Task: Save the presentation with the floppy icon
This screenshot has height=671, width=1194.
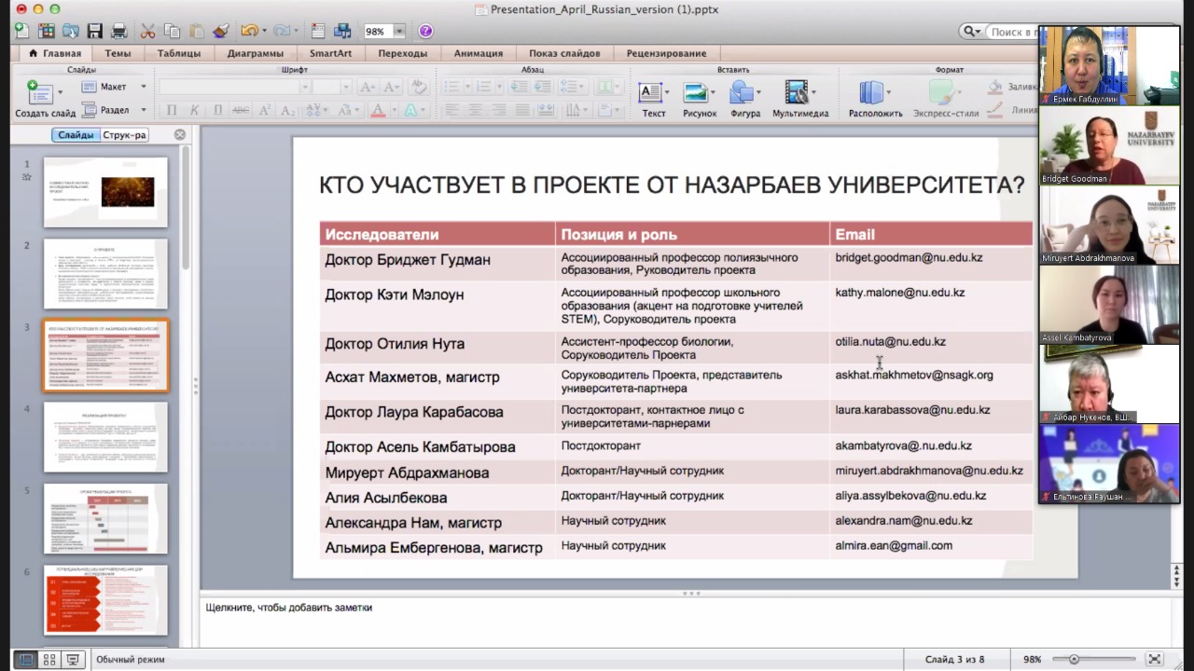Action: pyautogui.click(x=95, y=31)
